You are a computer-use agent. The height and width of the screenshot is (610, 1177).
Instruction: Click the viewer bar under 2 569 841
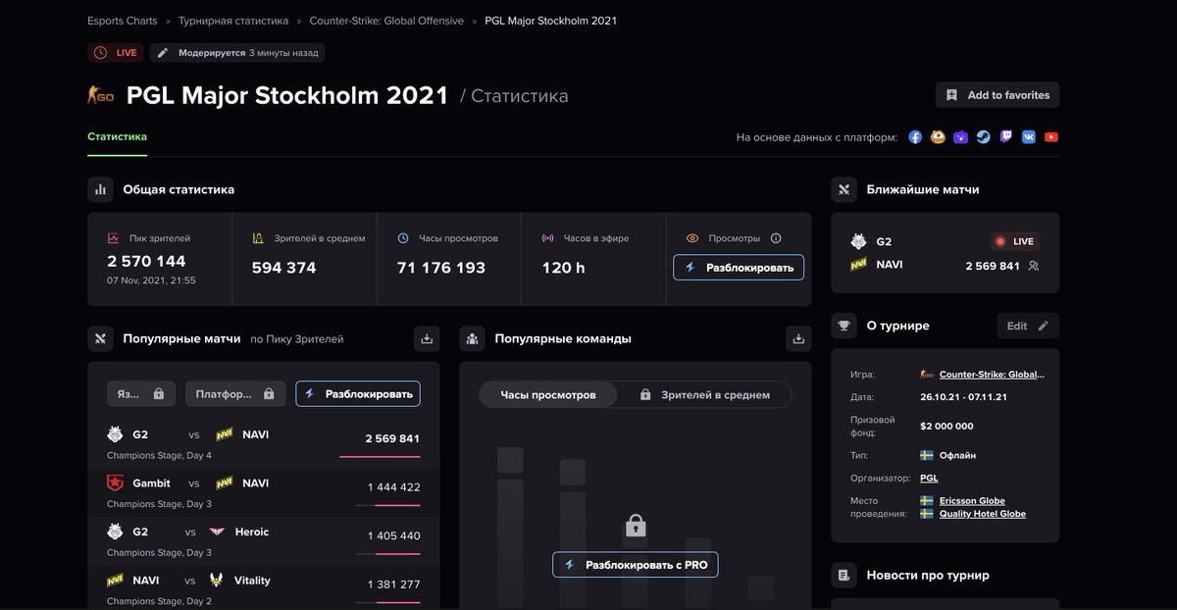click(380, 457)
